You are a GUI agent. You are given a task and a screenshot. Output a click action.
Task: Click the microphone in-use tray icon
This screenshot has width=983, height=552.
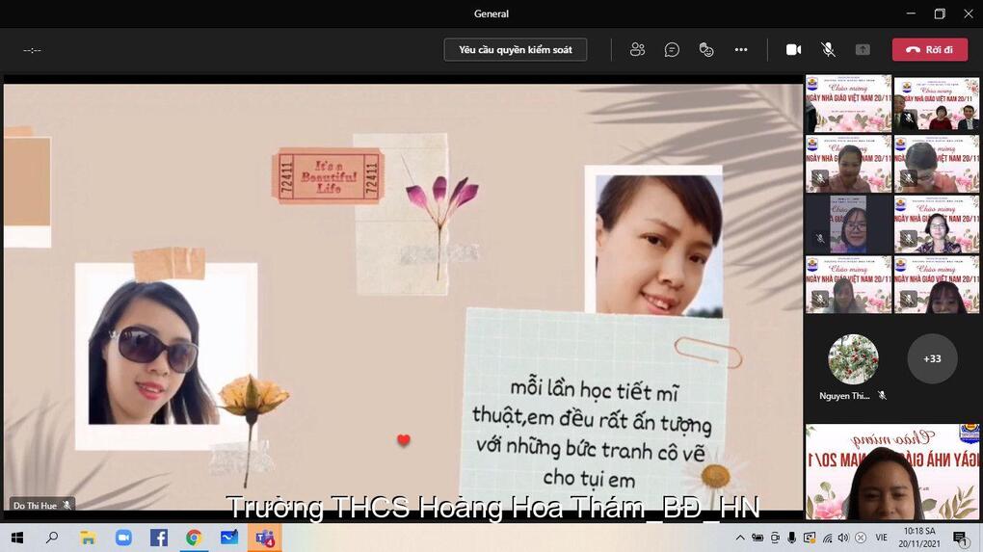pos(792,538)
